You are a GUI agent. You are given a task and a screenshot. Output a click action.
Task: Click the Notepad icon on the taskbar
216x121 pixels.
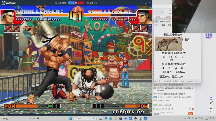coord(140,118)
